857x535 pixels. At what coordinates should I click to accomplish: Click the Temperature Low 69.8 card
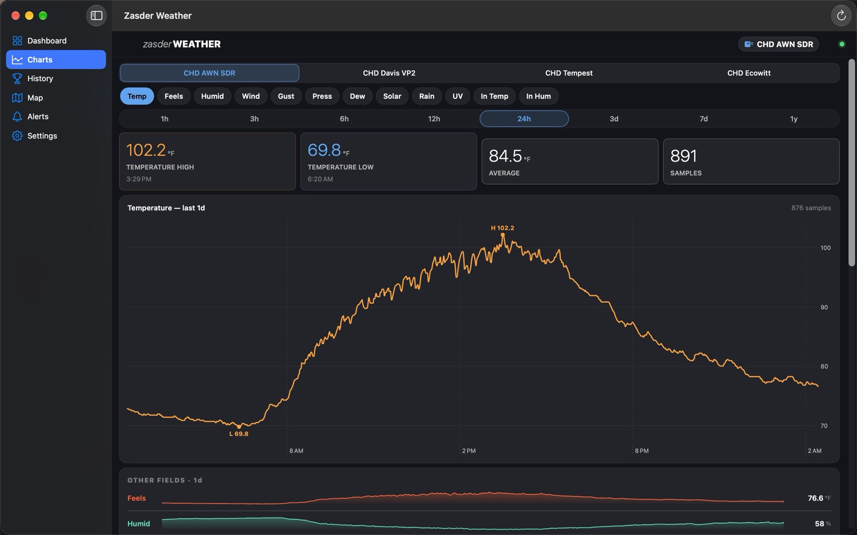point(389,162)
